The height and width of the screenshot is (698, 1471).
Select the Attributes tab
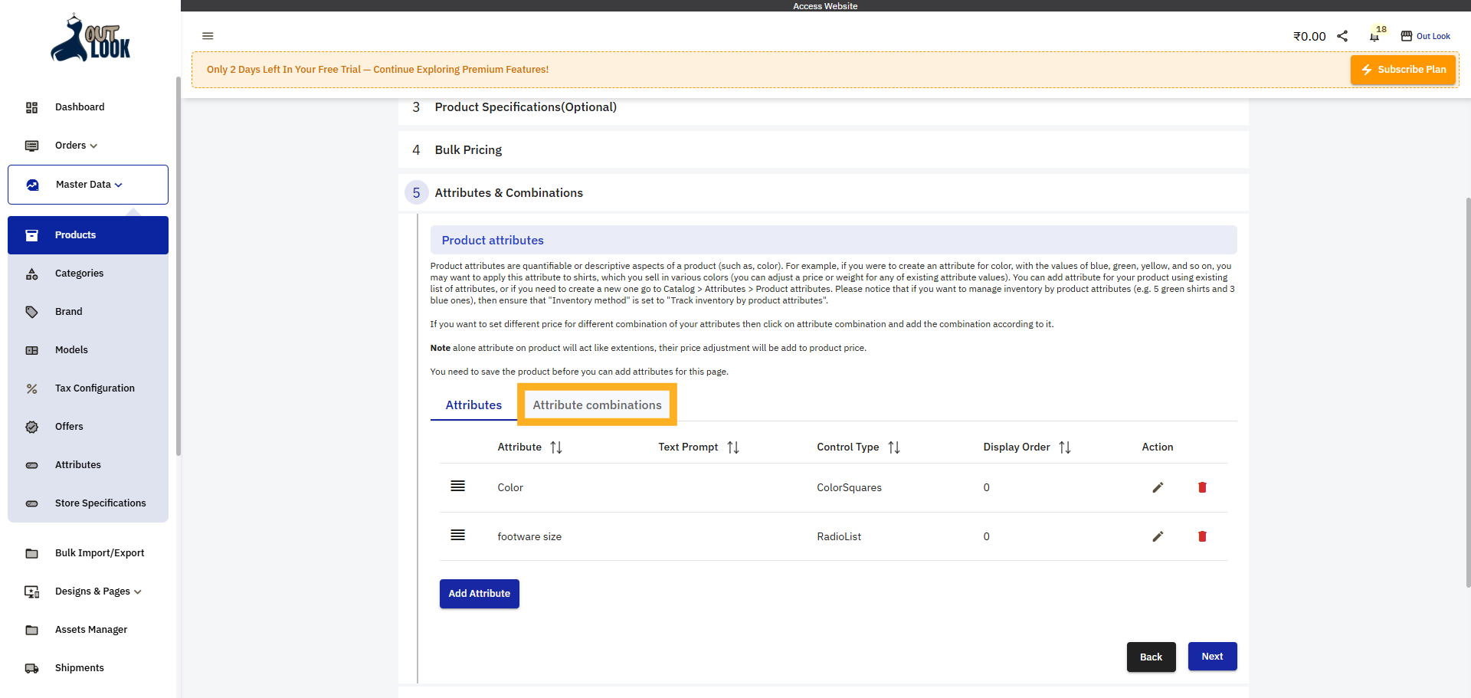tap(473, 405)
